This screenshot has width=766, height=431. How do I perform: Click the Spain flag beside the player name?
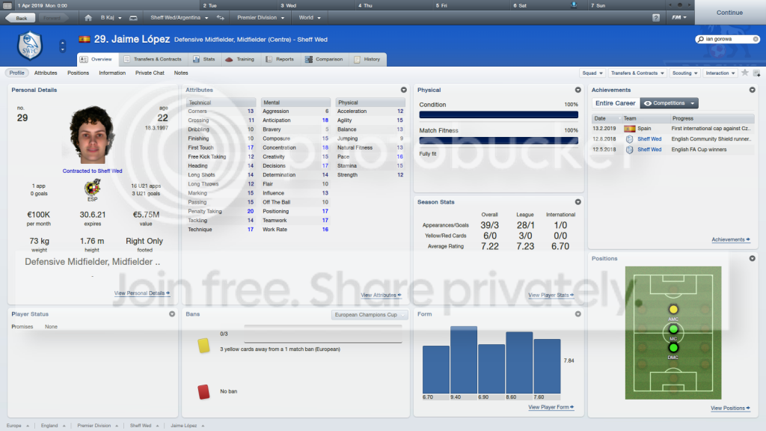coord(85,39)
